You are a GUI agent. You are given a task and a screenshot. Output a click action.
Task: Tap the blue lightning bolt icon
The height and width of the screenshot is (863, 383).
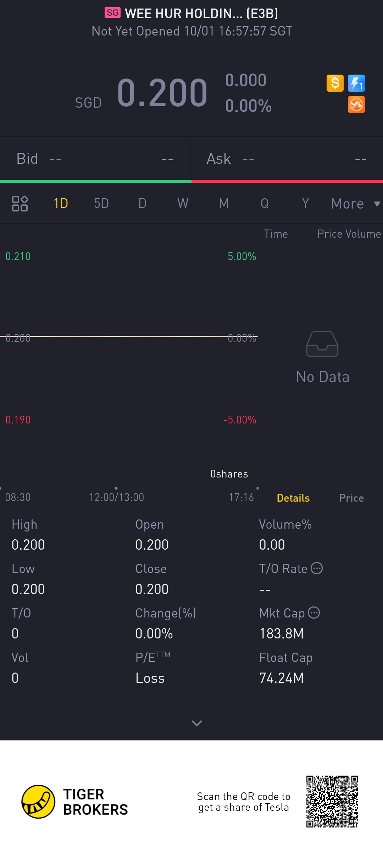[356, 83]
